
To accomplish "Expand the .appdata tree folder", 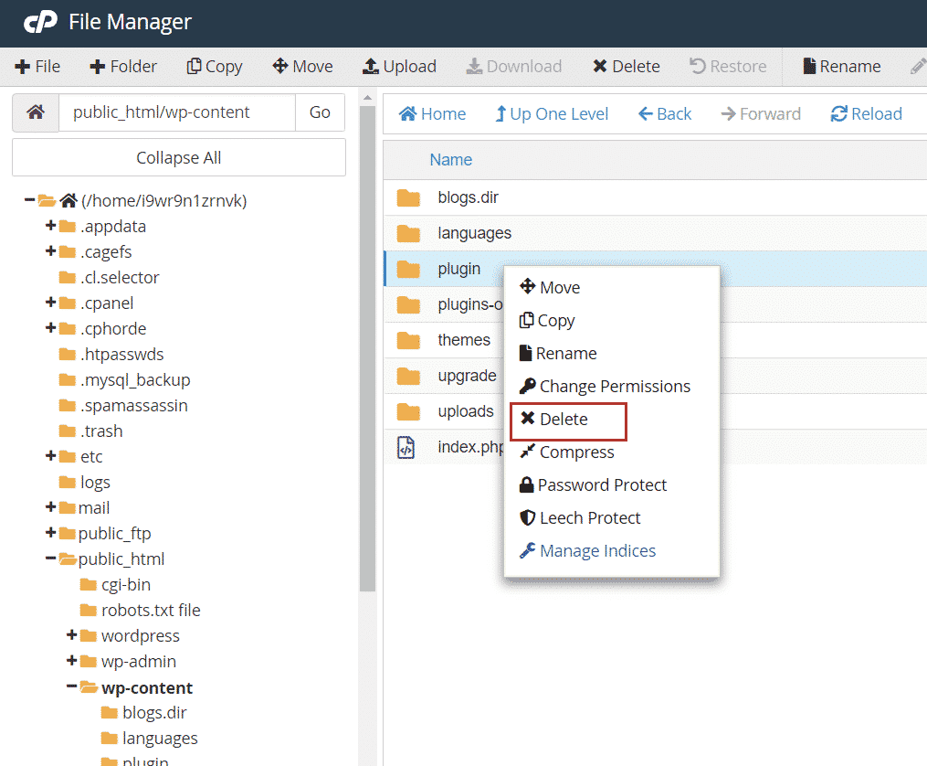I will click(x=51, y=226).
